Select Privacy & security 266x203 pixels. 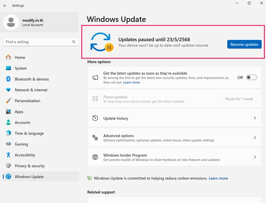pyautogui.click(x=41, y=166)
